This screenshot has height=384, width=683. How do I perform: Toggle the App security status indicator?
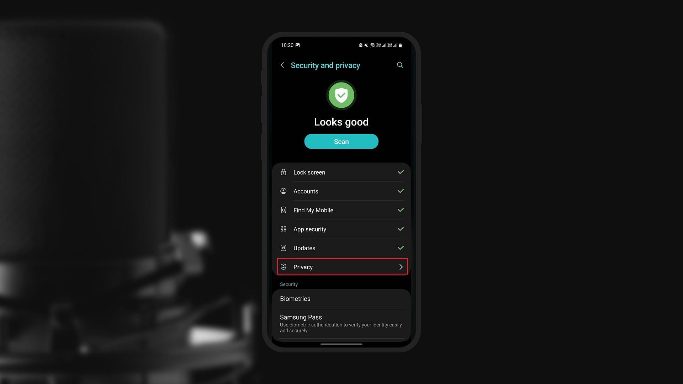(x=401, y=229)
